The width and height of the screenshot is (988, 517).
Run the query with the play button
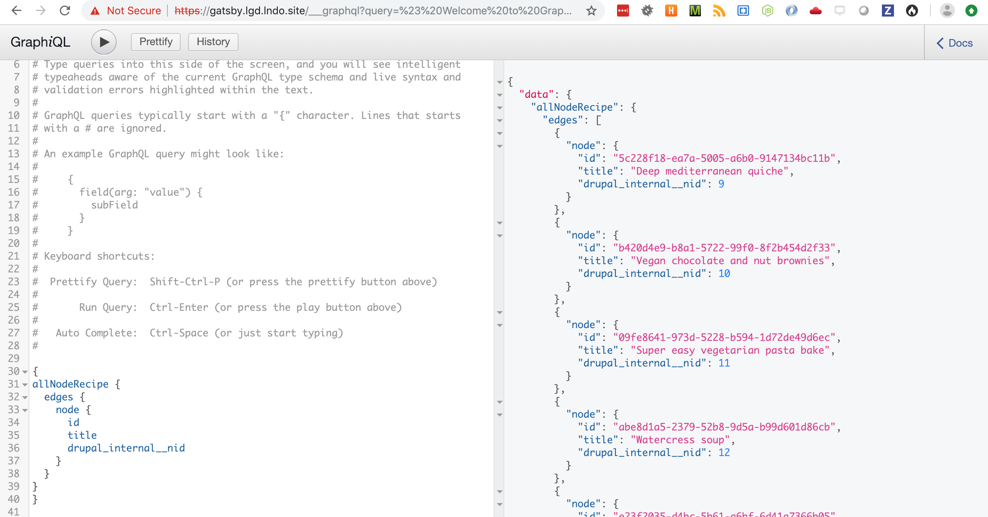coord(103,42)
